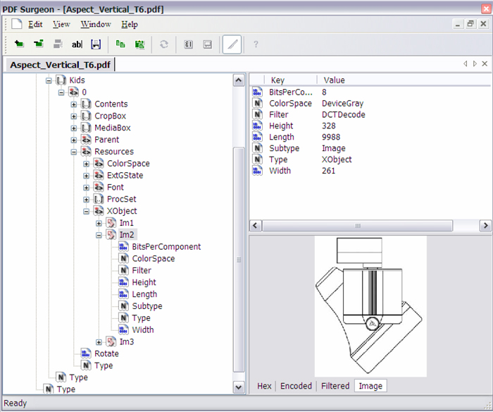Click the key-value panel scroll-left arrow
This screenshot has height=412, width=493.
pyautogui.click(x=255, y=226)
